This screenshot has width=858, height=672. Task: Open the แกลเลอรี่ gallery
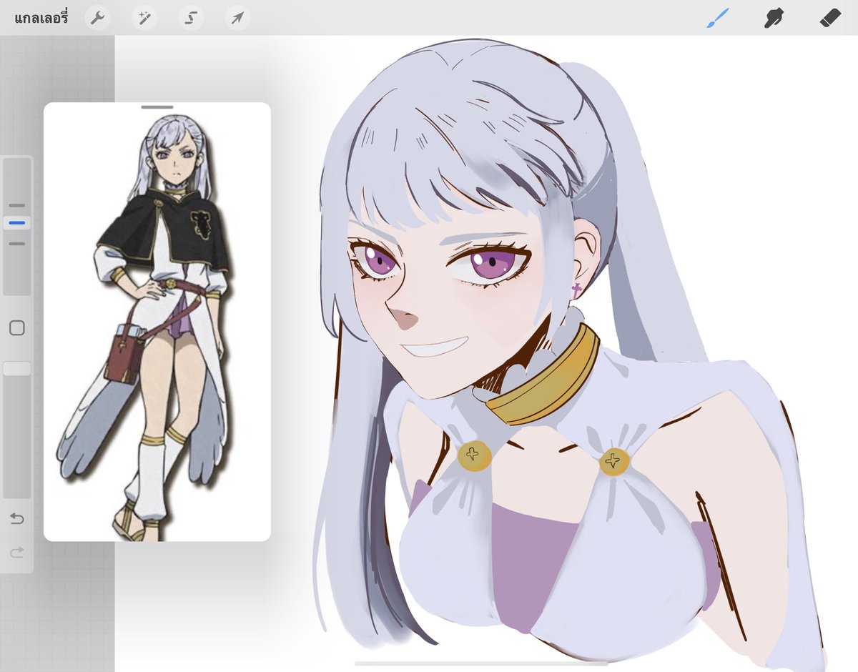pyautogui.click(x=41, y=18)
